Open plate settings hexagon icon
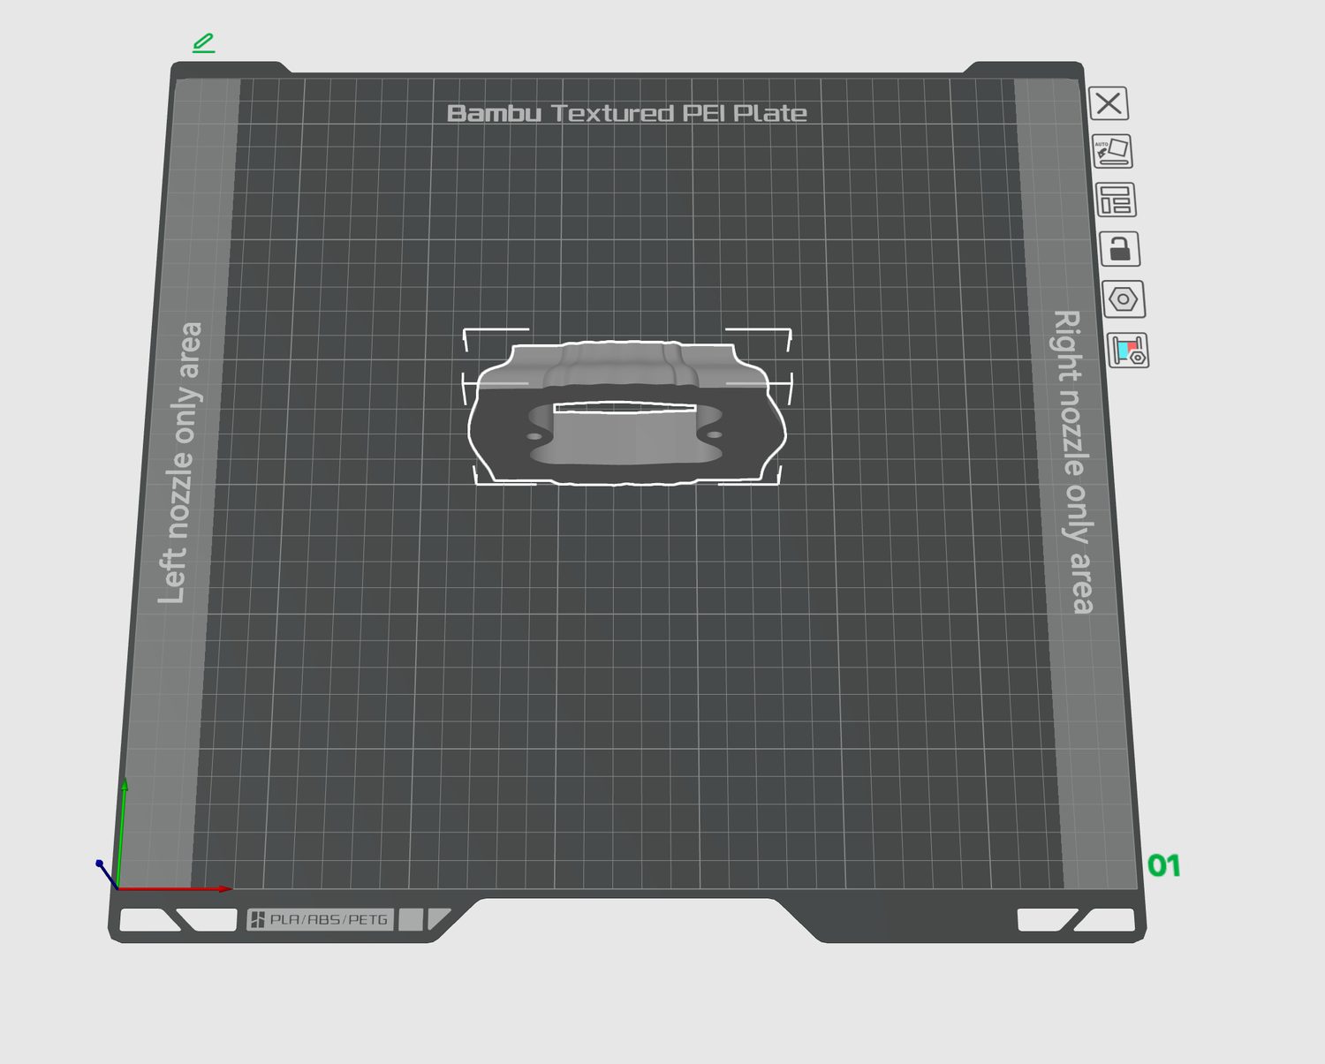The width and height of the screenshot is (1325, 1064). point(1124,299)
